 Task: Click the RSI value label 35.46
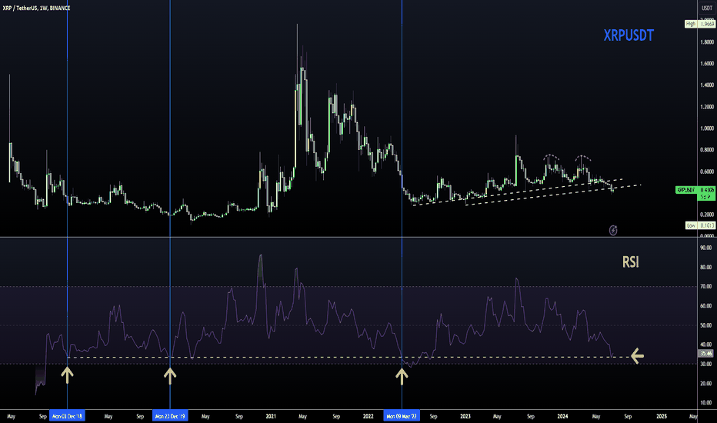click(x=706, y=354)
